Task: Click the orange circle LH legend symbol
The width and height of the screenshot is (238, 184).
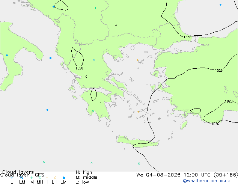Action: point(55,178)
